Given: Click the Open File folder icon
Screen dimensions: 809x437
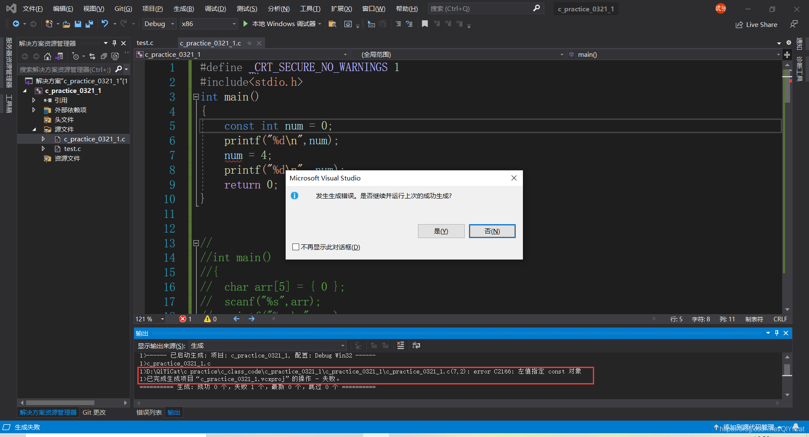Looking at the screenshot, I should pos(66,24).
